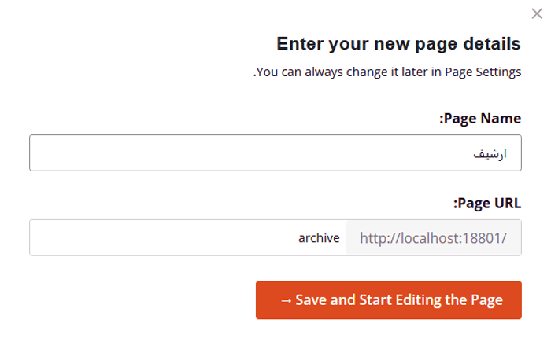Click the empty left area of Page Name field

118,153
